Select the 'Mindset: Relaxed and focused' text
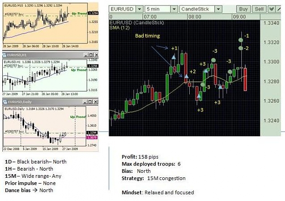The width and height of the screenshot is (285, 201). pos(158,192)
